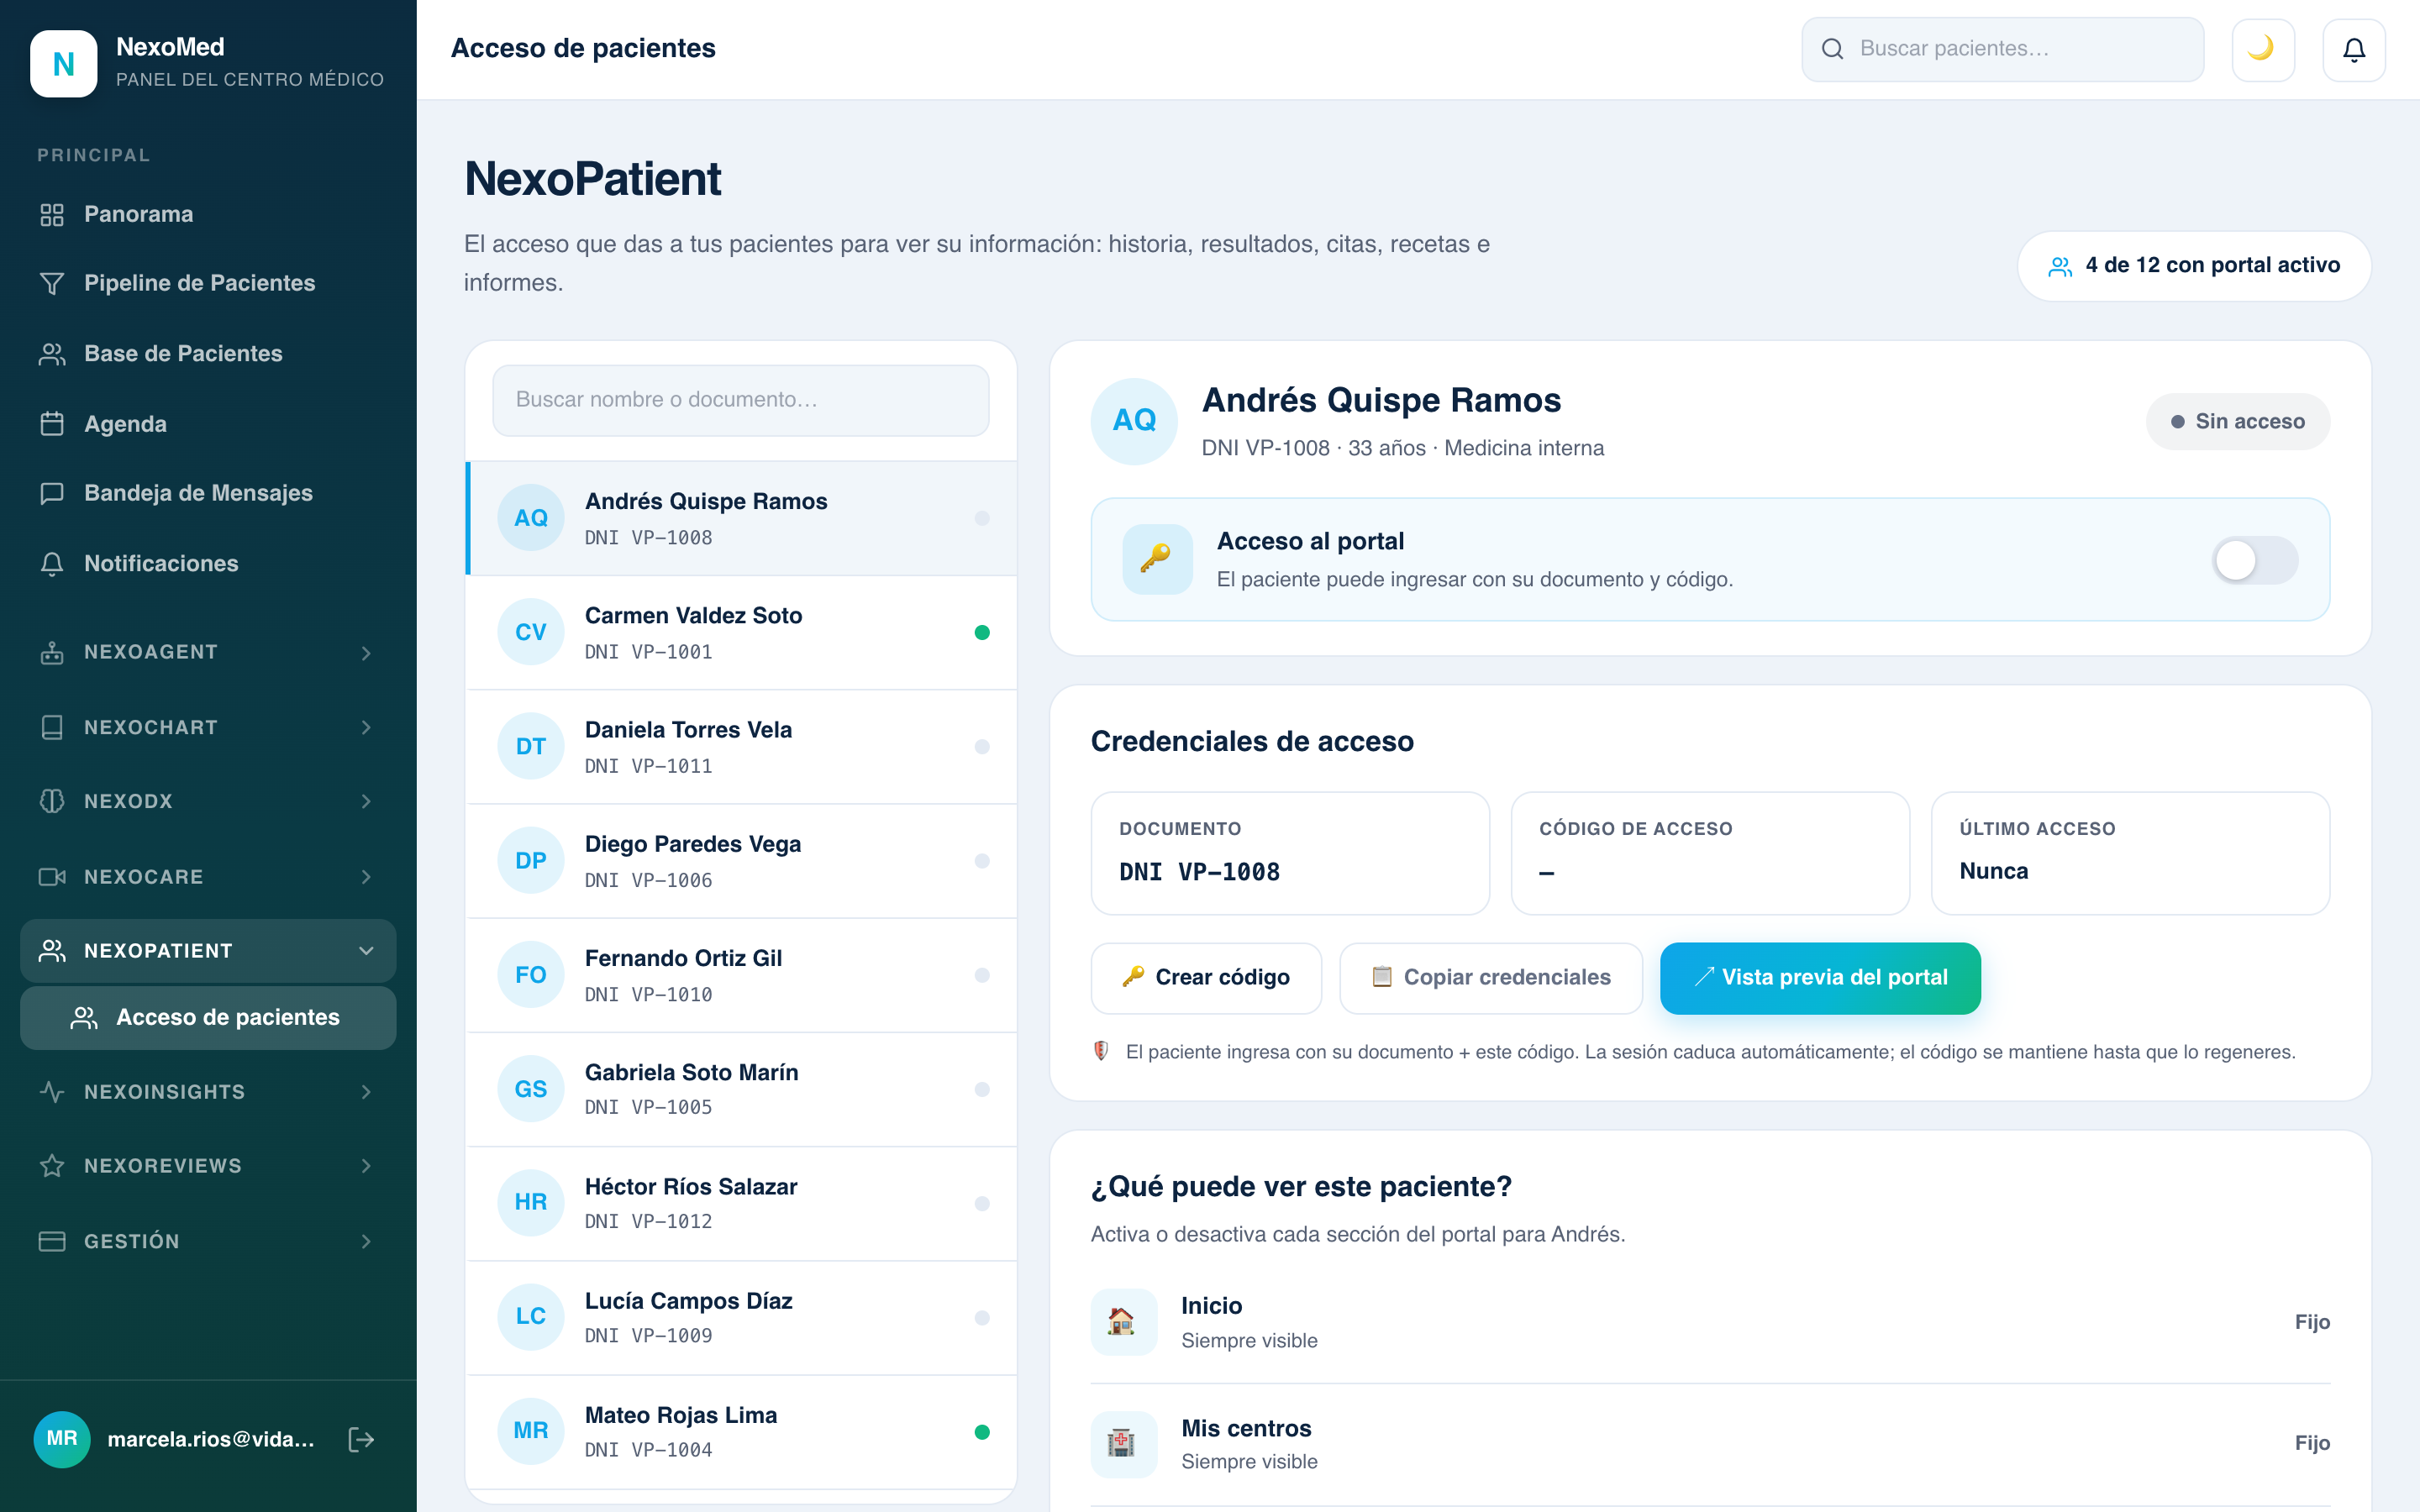
Task: Click the Sin acceso status pill
Action: click(x=2238, y=421)
